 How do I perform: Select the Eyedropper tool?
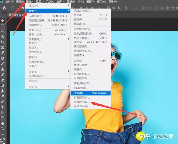coord(3,53)
